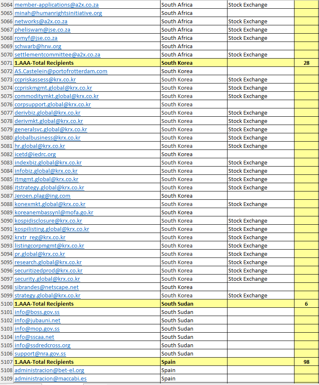The height and width of the screenshot is (385, 319).
Task: Click strategy.global@krx.co.kr link
Action: coord(47,296)
